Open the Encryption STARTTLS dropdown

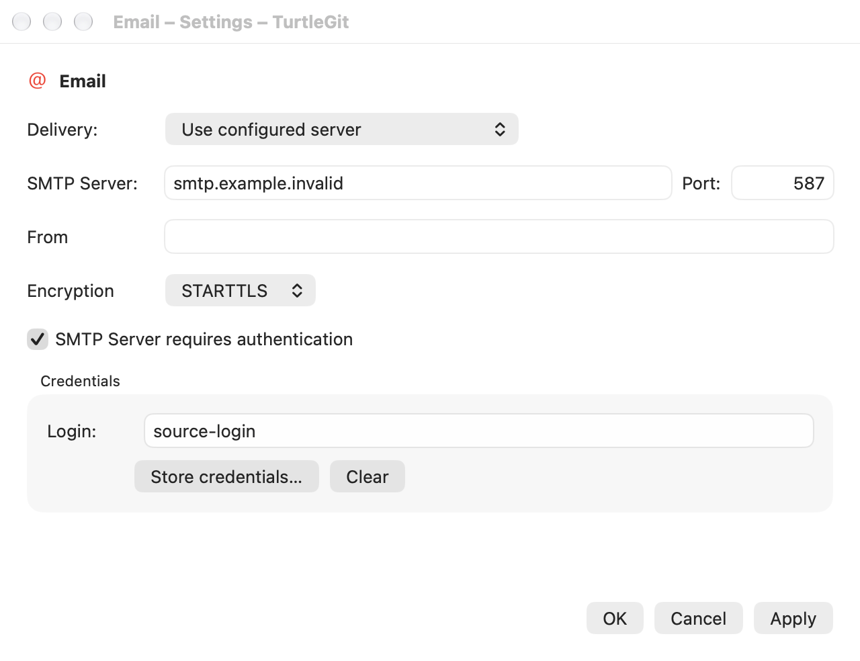click(x=241, y=290)
